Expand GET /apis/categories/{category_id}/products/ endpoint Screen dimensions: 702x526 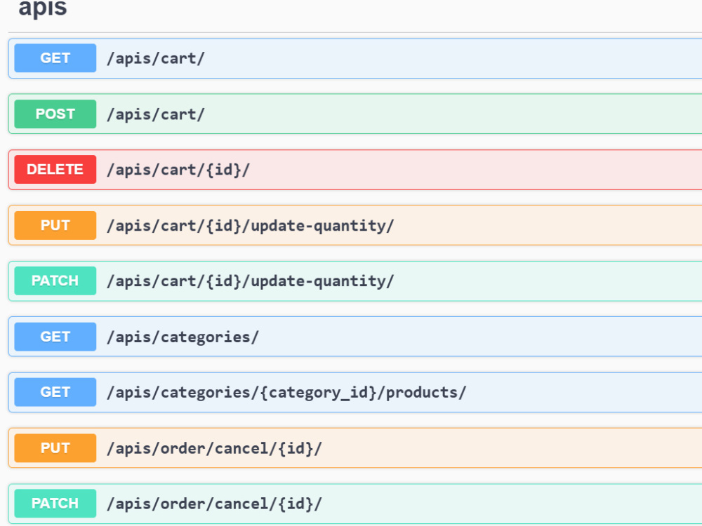355,392
